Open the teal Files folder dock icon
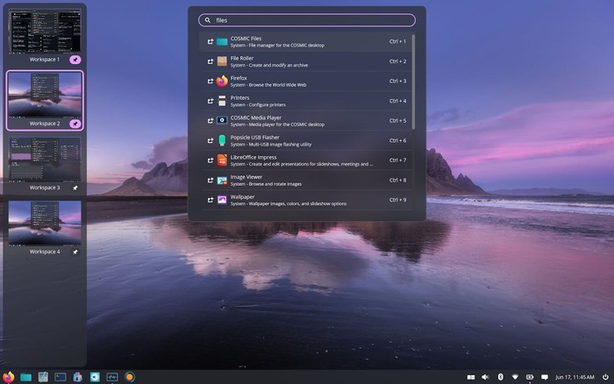614x384 pixels. point(25,377)
